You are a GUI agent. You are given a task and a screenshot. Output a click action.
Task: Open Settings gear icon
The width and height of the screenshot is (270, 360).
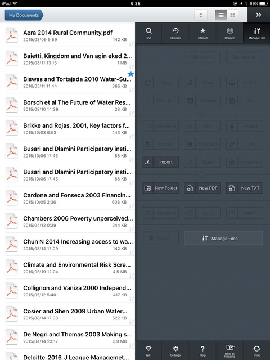[x=175, y=351]
